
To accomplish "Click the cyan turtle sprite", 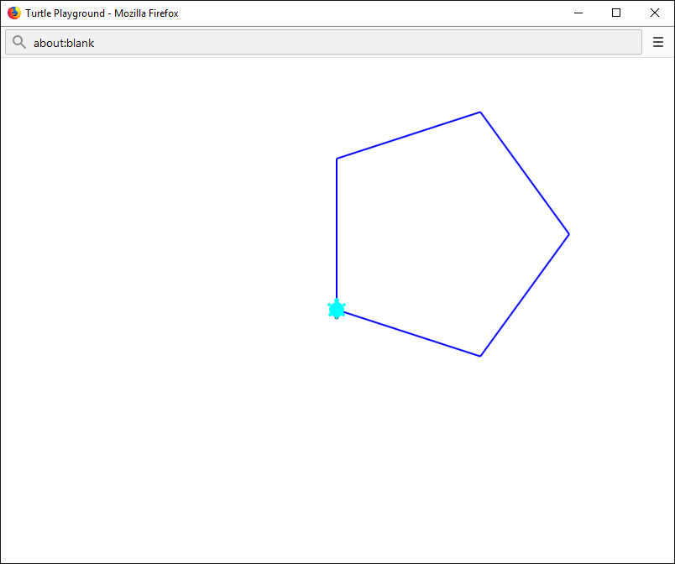I will 337,309.
